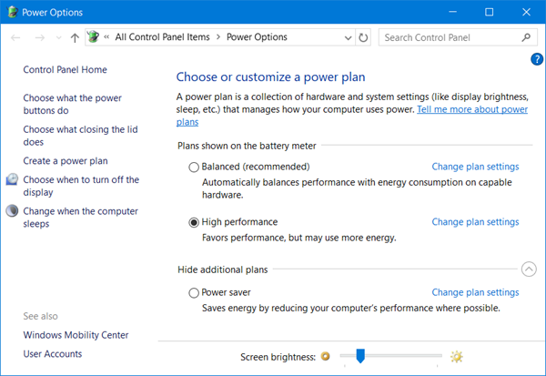The image size is (546, 376).
Task: Click the high brightness sun icon
Action: pos(457,357)
